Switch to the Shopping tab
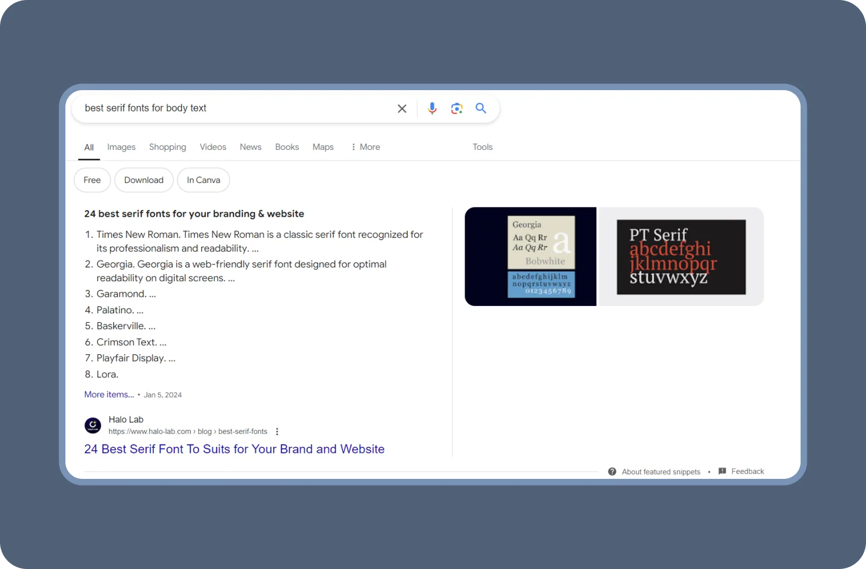This screenshot has height=569, width=866. [167, 147]
